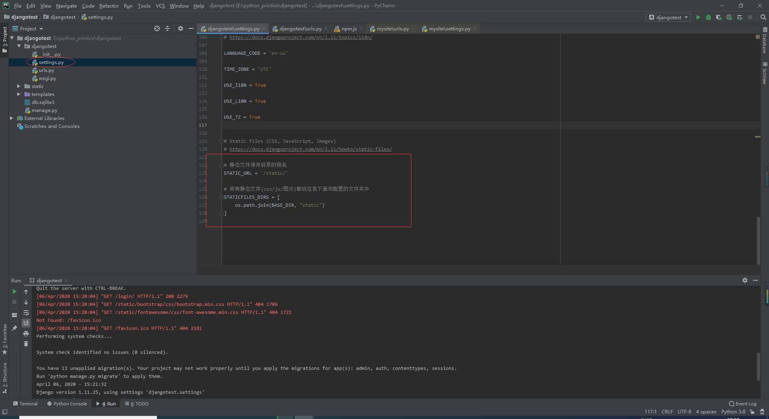The image size is (769, 419).
Task: Stop the process in Run panel
Action: click(14, 302)
